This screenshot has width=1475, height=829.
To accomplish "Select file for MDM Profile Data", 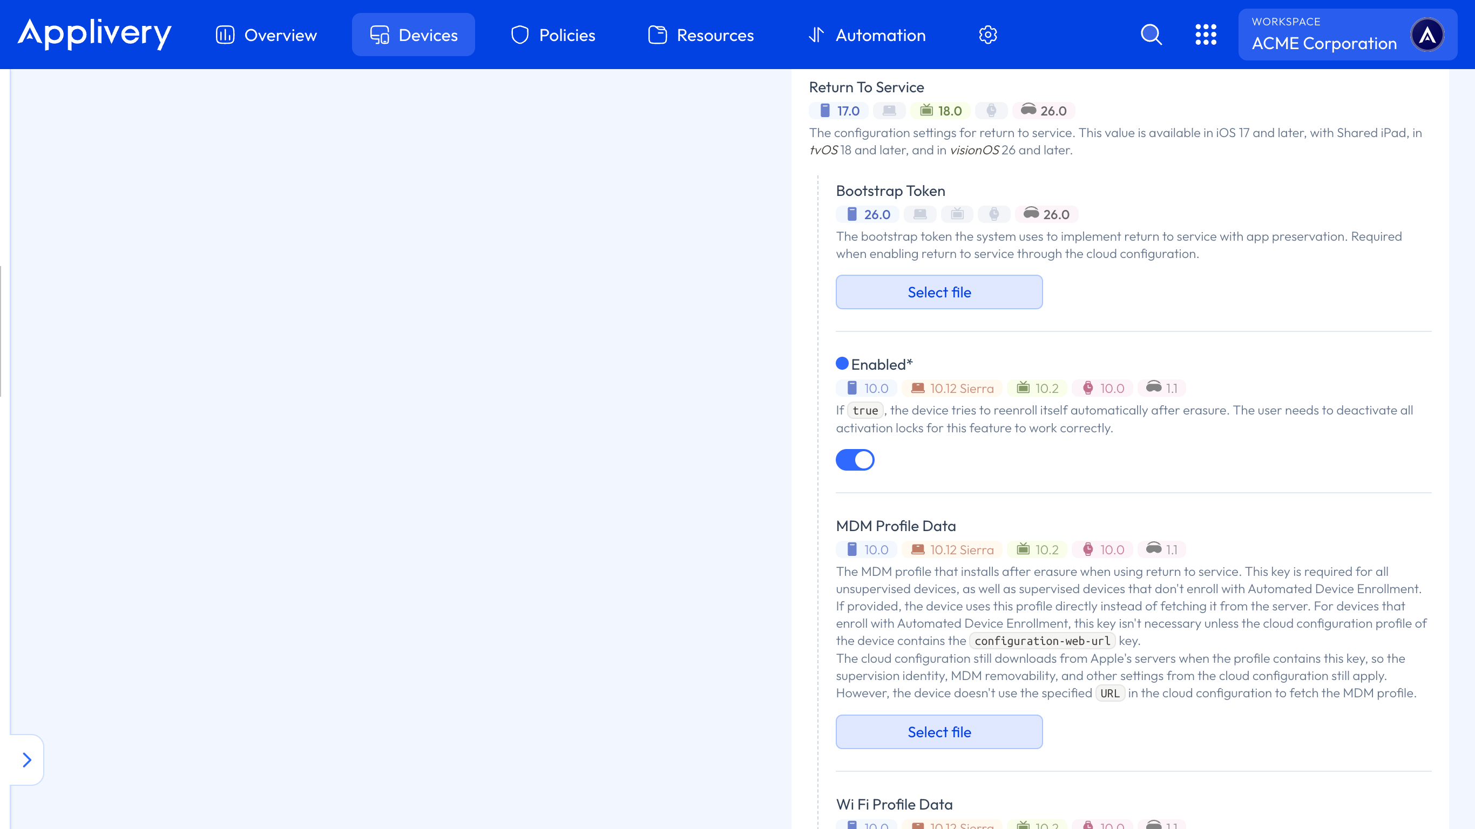I will point(939,732).
